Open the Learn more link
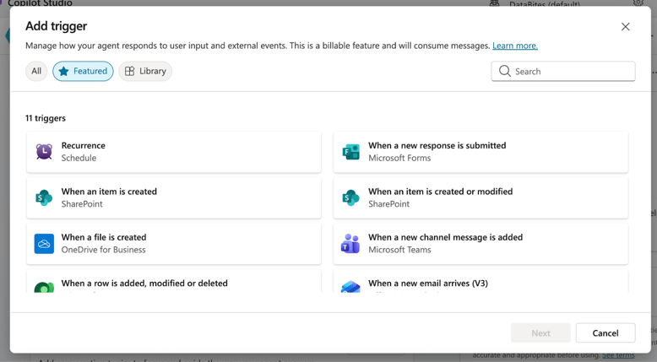The height and width of the screenshot is (362, 657). click(x=515, y=46)
